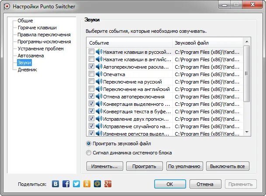
Task: Select Сигнал динамика системного блока option
Action: 89,153
